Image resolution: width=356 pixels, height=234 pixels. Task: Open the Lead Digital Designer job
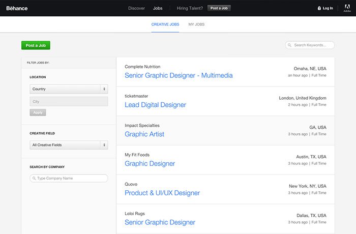(x=155, y=105)
